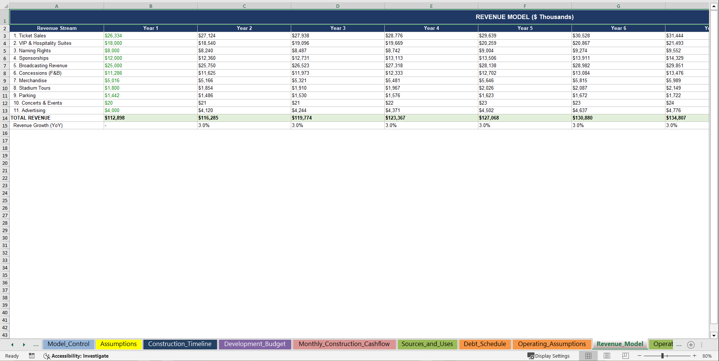Screen dimensions: 719x361
Task: Open the hidden sheets list with the ellipsis
Action: (x=36, y=345)
